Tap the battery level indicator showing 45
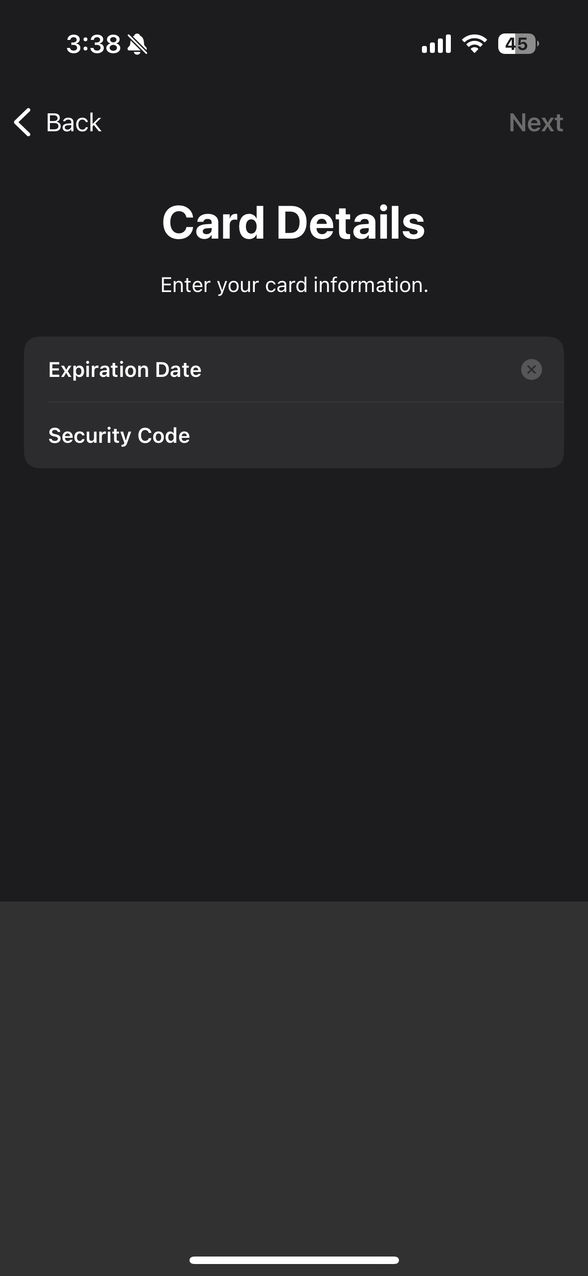Image resolution: width=588 pixels, height=1276 pixels. (x=518, y=44)
